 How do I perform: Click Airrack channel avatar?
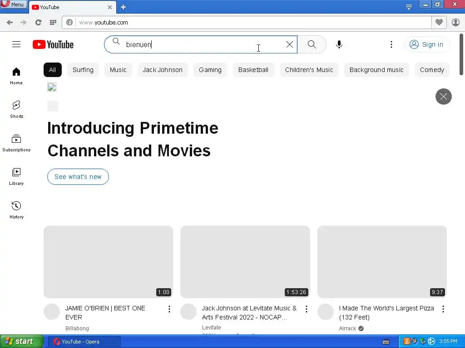coord(326,312)
